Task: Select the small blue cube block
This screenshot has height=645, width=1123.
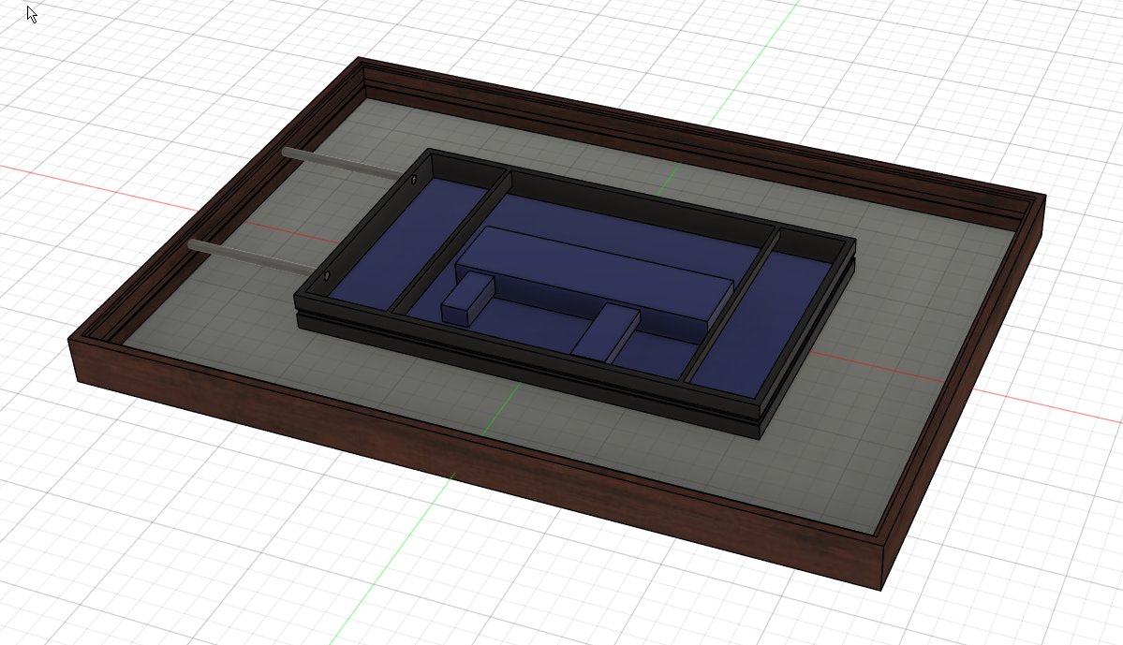Action: pos(467,300)
